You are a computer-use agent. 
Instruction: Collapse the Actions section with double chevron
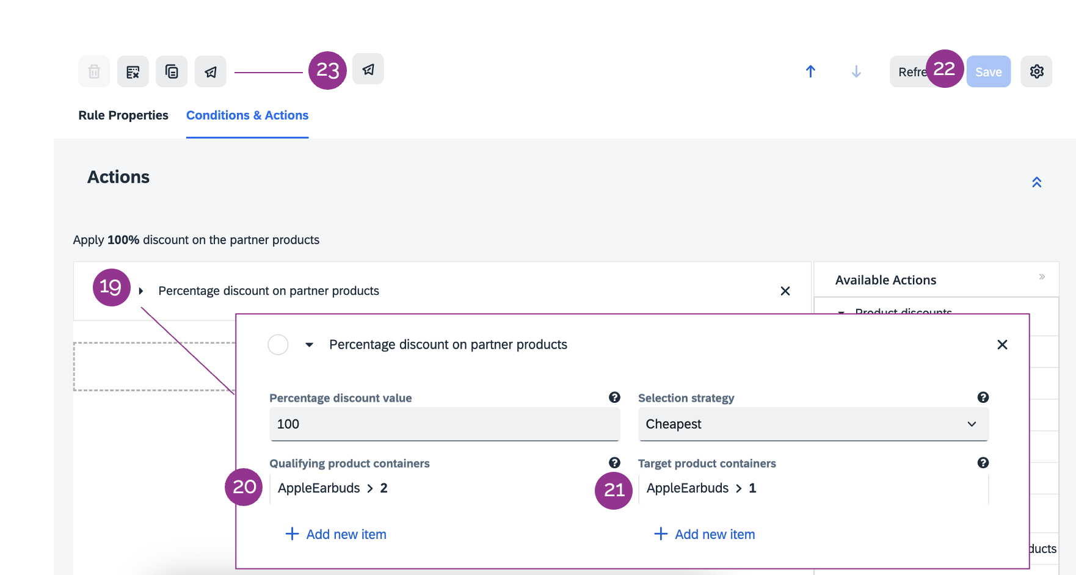[x=1036, y=183]
